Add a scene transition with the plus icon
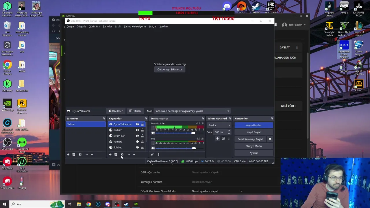 tap(217, 138)
